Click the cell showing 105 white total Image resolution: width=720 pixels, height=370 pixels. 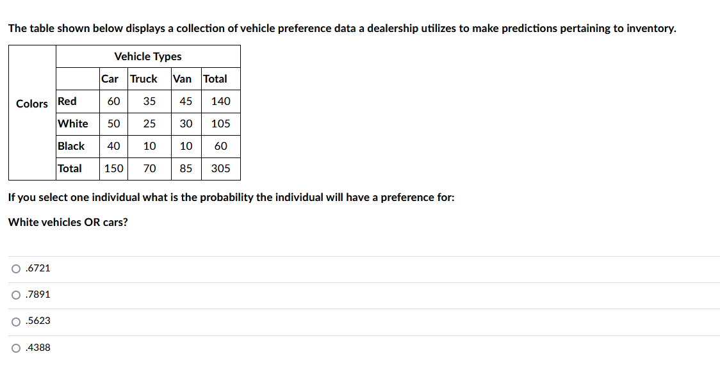point(218,124)
